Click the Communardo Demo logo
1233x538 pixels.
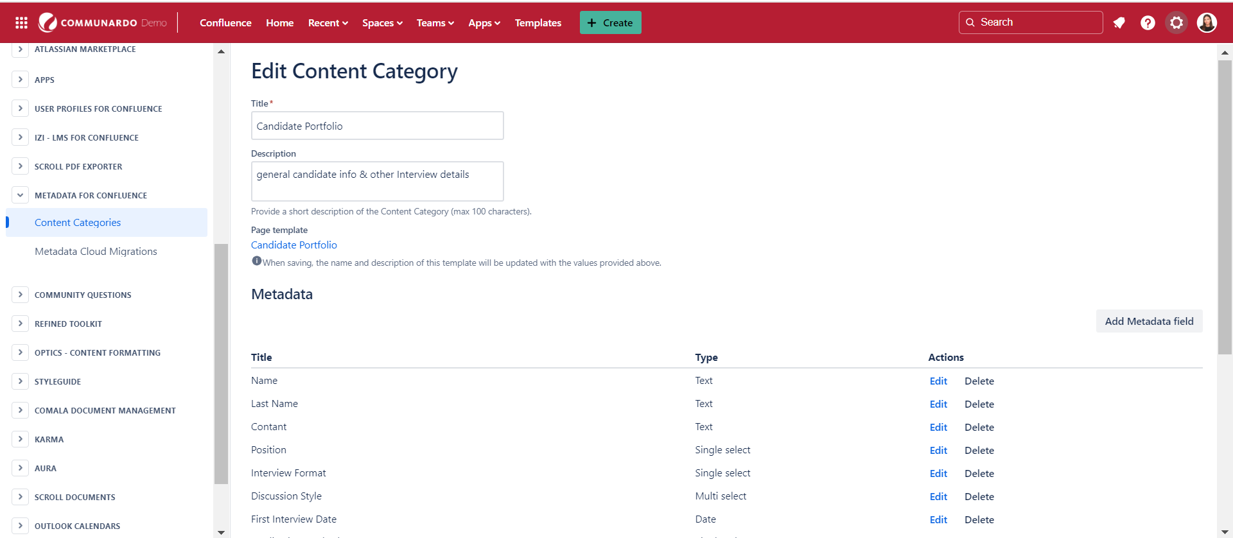coord(103,23)
